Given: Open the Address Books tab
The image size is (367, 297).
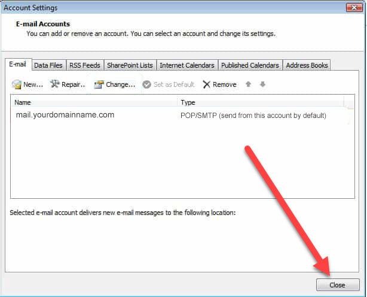Looking at the screenshot, I should tap(307, 65).
